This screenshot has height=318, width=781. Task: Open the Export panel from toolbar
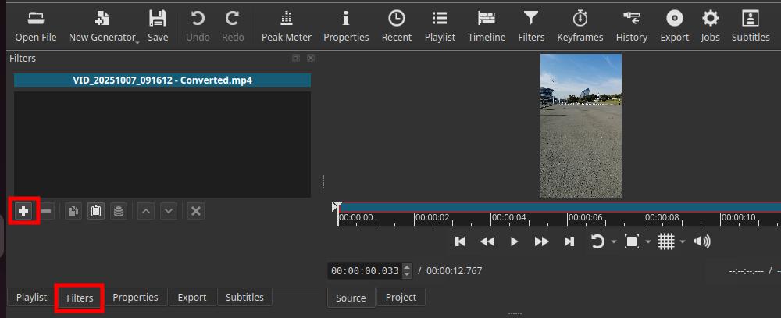point(674,27)
